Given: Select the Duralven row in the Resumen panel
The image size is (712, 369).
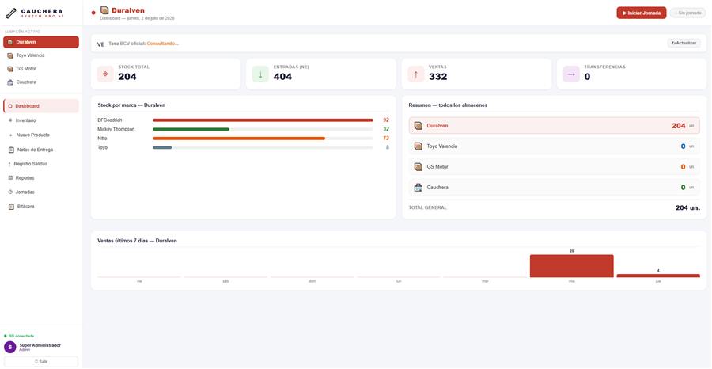Looking at the screenshot, I should click(554, 125).
